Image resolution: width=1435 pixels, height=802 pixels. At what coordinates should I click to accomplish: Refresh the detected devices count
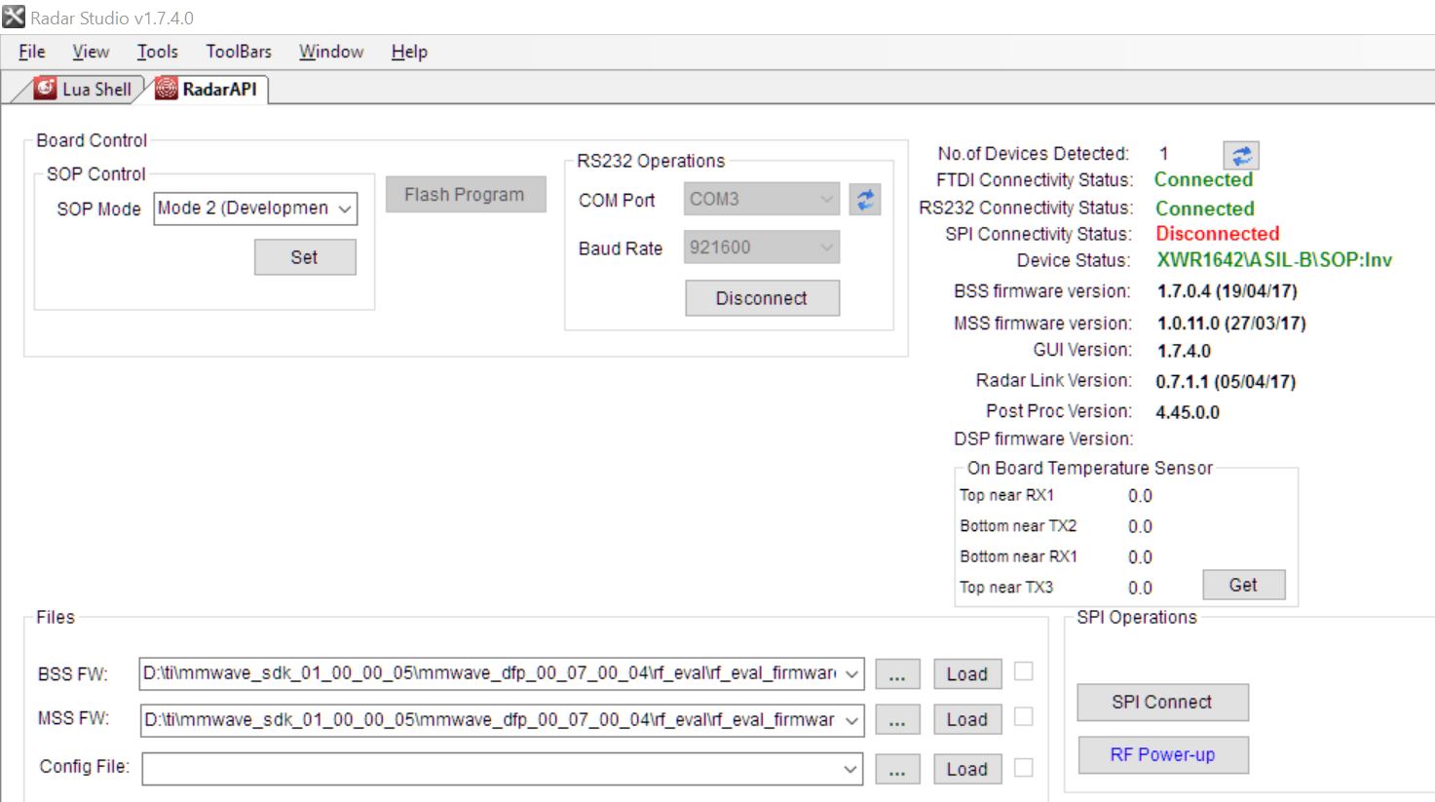[x=1241, y=156]
